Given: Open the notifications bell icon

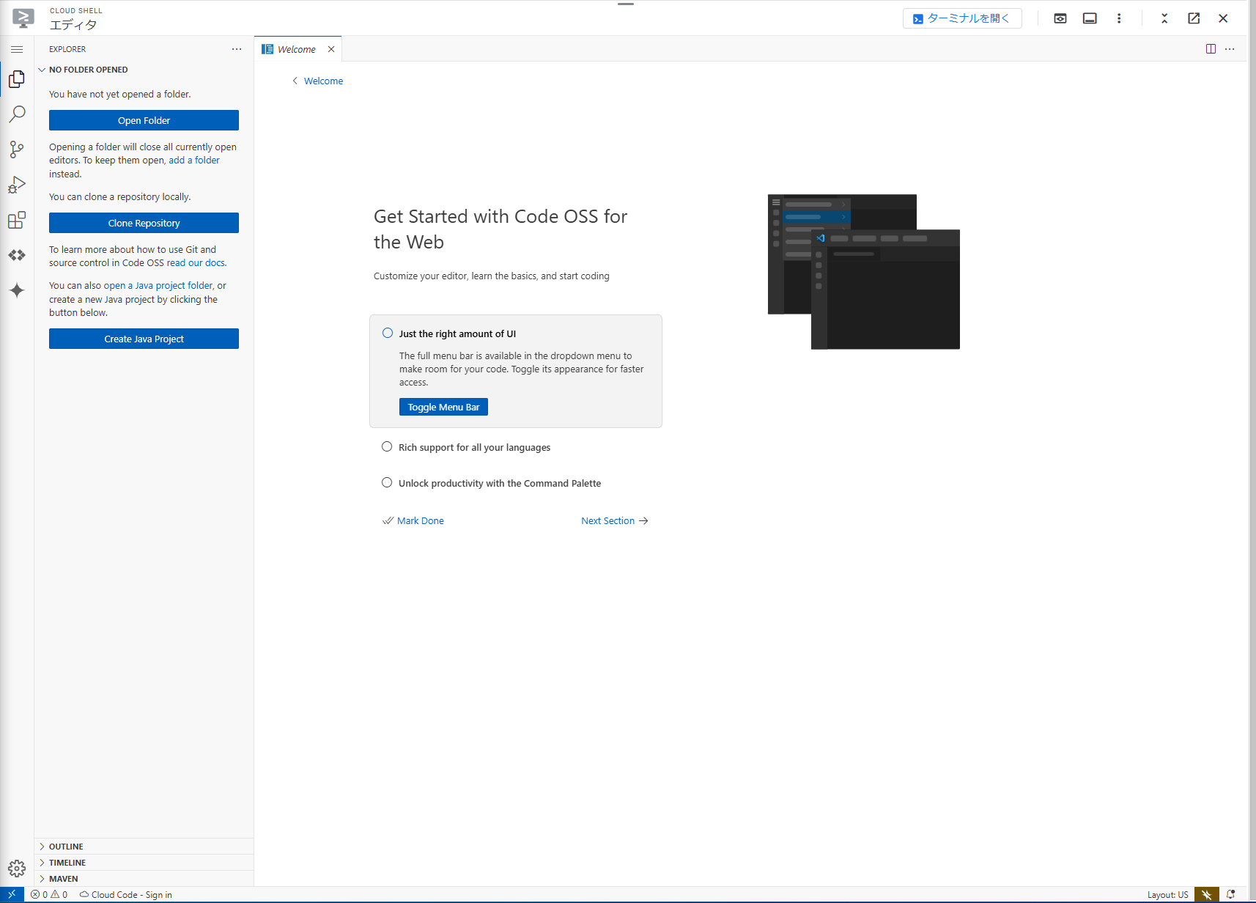Looking at the screenshot, I should pos(1231,894).
